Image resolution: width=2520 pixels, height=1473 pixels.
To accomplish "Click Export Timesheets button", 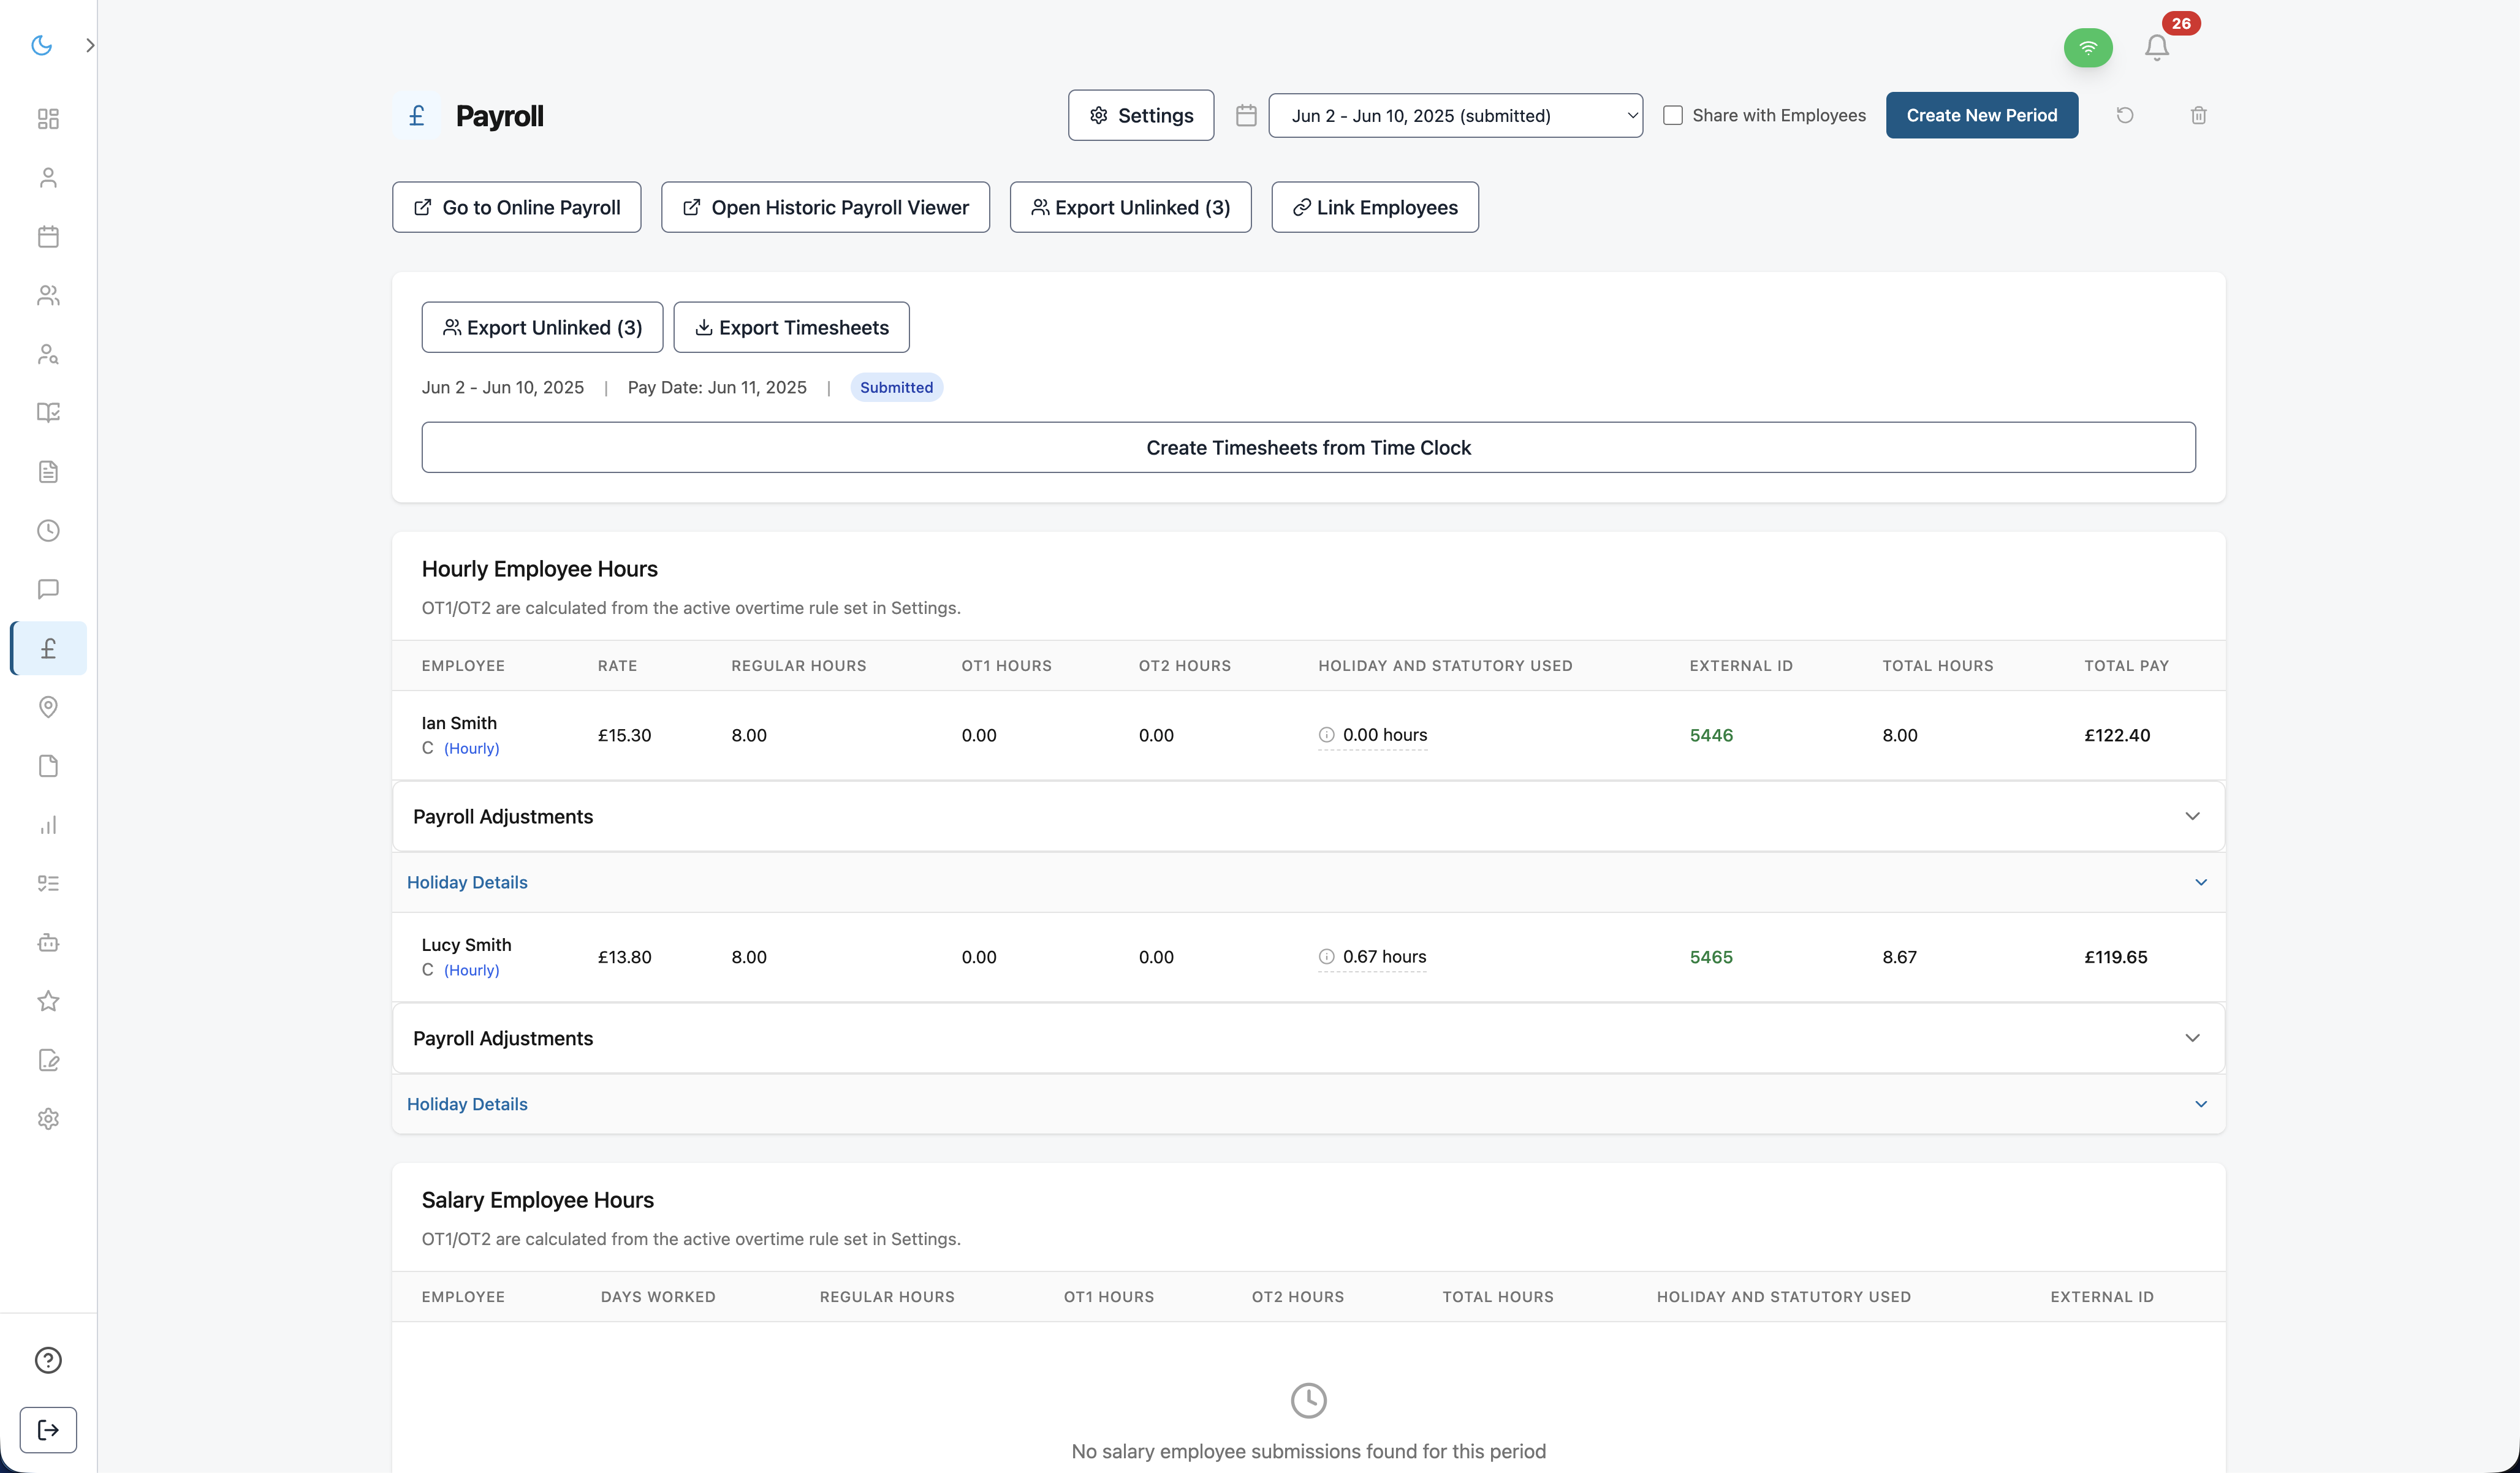I will coord(791,327).
